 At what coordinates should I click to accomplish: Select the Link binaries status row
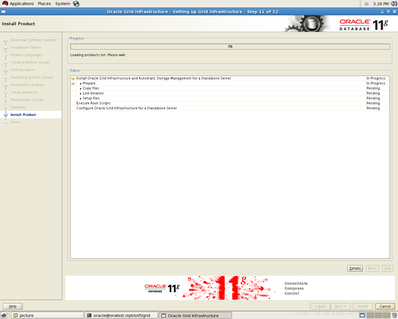coord(230,93)
